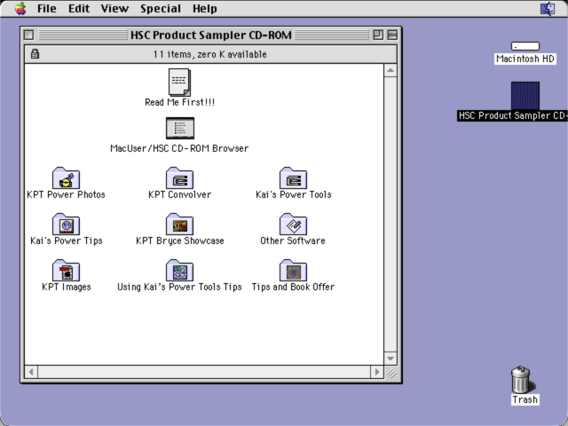The height and width of the screenshot is (426, 568).
Task: Click the KPT Bryce Showcase folder icon
Action: pos(179,224)
